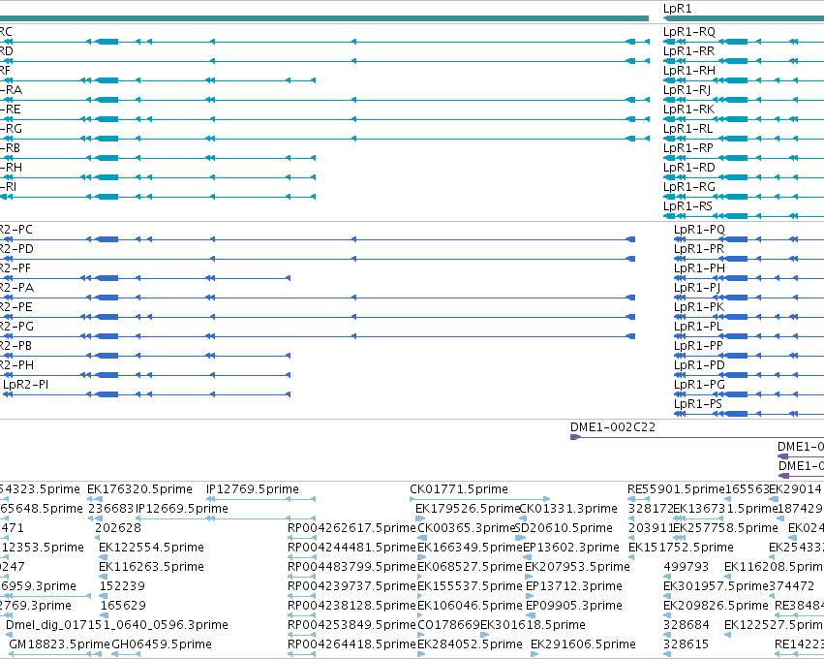
Task: Open EST GH06459.5prime
Action: click(162, 644)
